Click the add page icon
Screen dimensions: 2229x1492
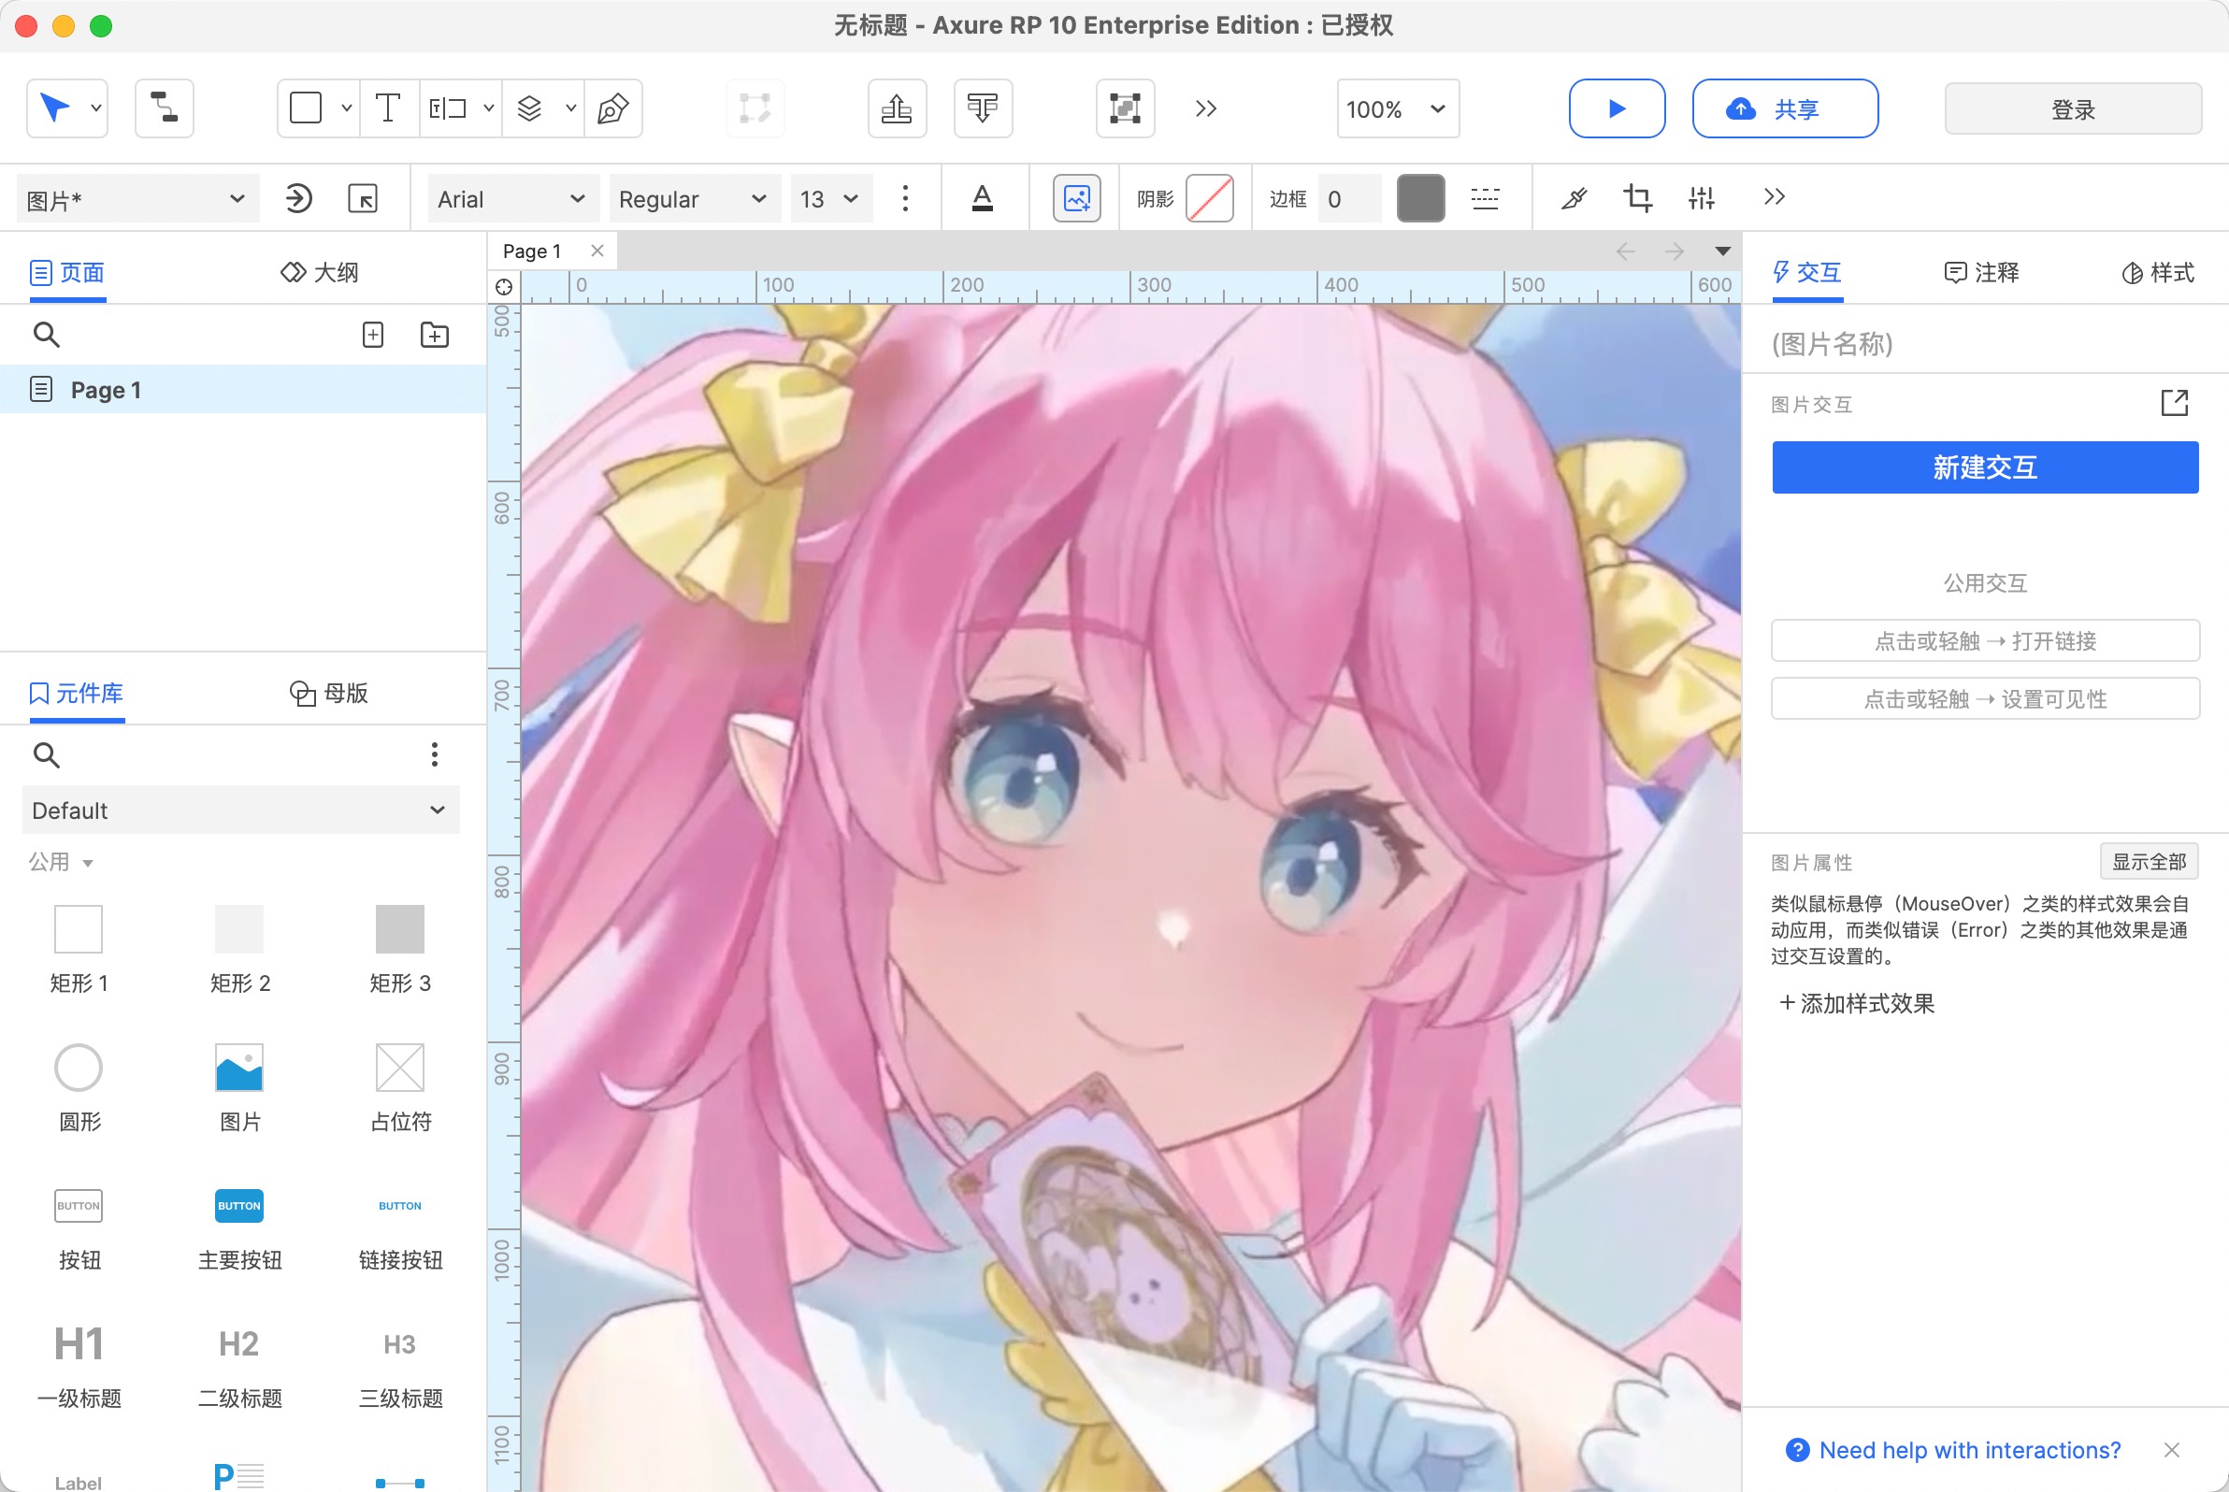[x=373, y=335]
